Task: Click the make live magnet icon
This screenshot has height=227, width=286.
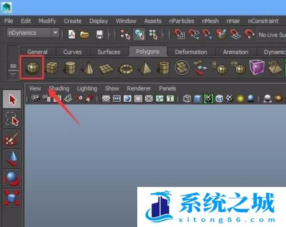Action: [249, 34]
